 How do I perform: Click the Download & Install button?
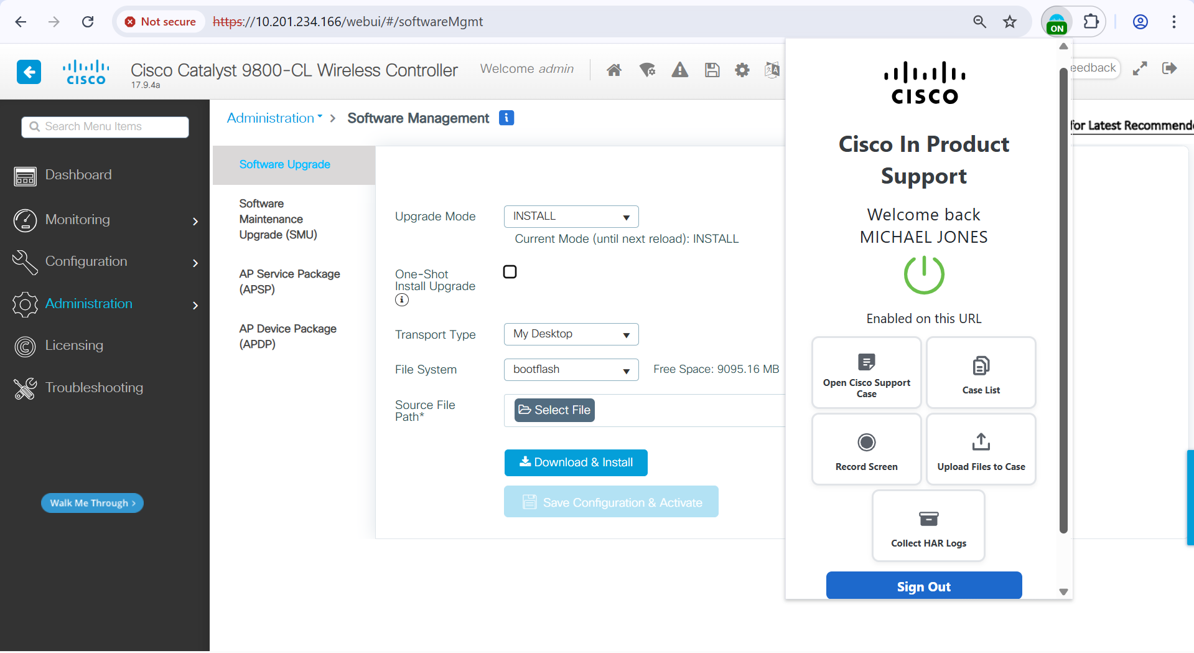(x=576, y=463)
